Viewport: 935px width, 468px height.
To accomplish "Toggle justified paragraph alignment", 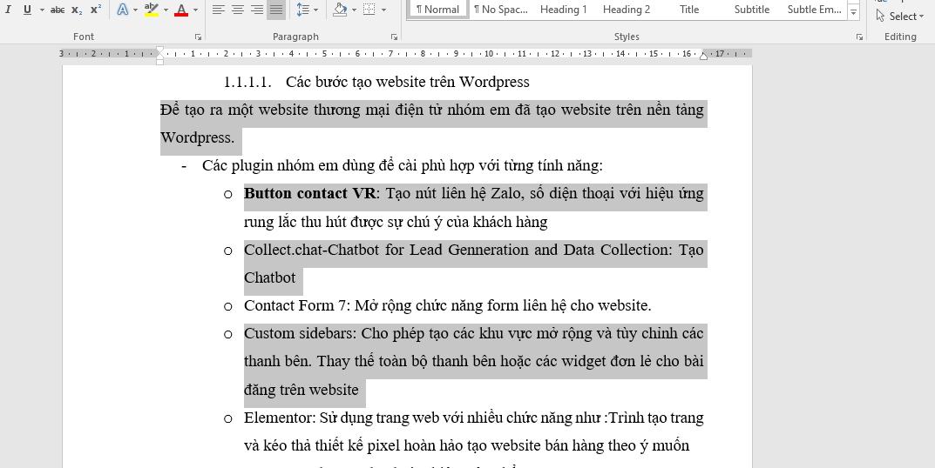I will (x=275, y=10).
